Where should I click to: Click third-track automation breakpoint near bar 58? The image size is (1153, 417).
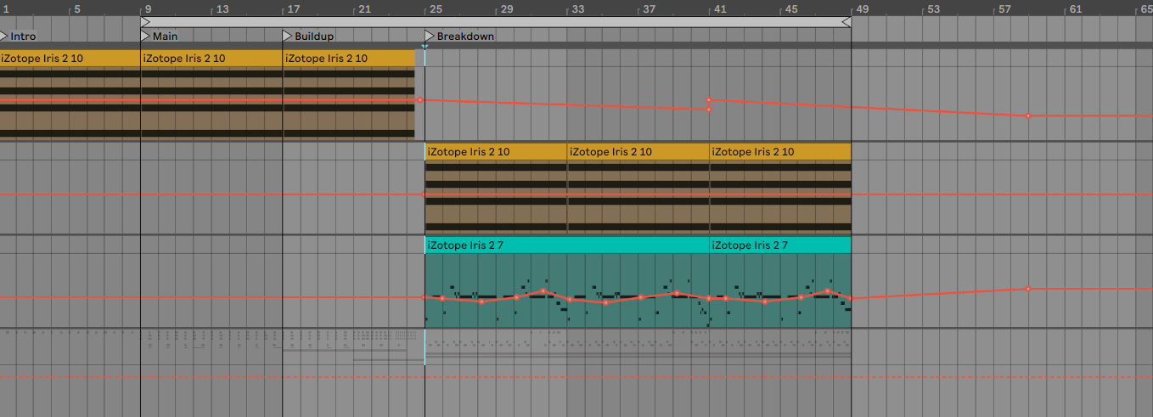click(x=1027, y=289)
